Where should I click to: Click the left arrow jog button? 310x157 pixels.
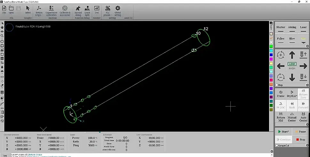tap(281, 66)
